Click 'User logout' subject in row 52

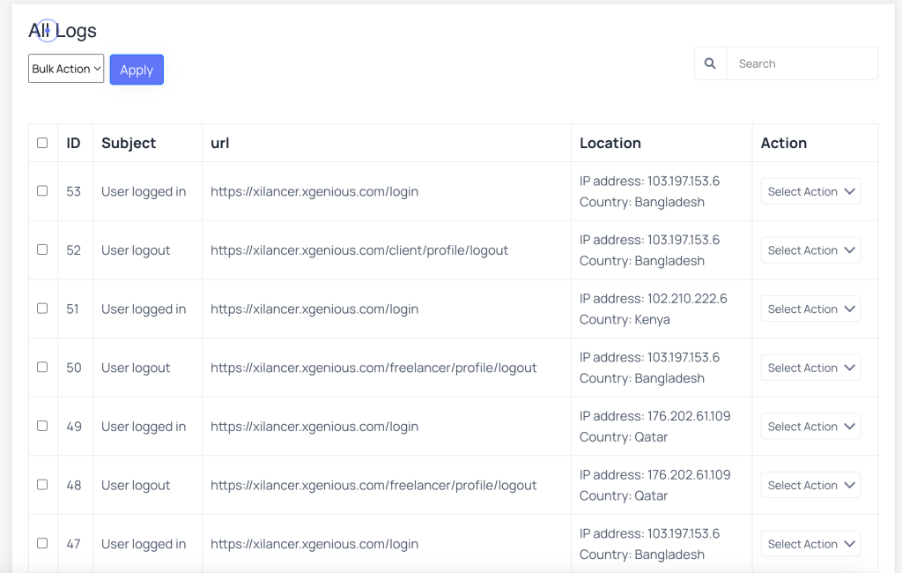(x=136, y=250)
